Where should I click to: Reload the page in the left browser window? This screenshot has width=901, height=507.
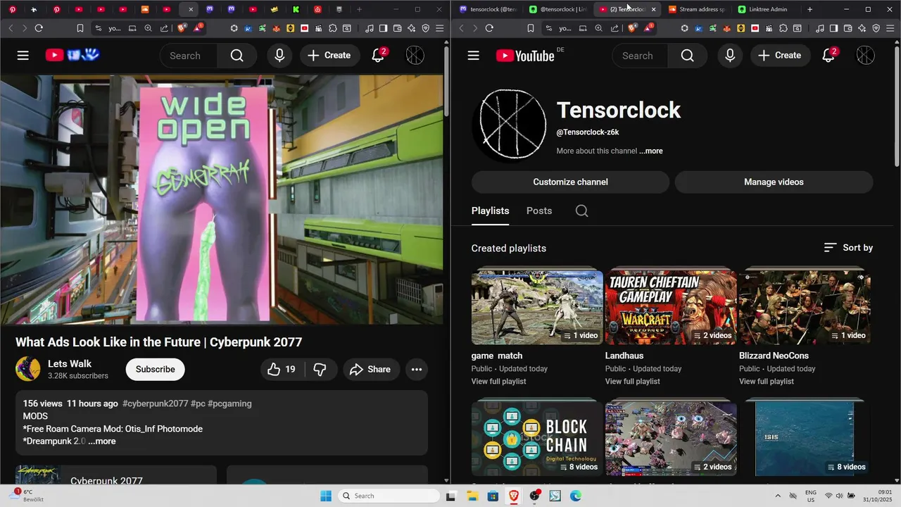click(x=39, y=28)
